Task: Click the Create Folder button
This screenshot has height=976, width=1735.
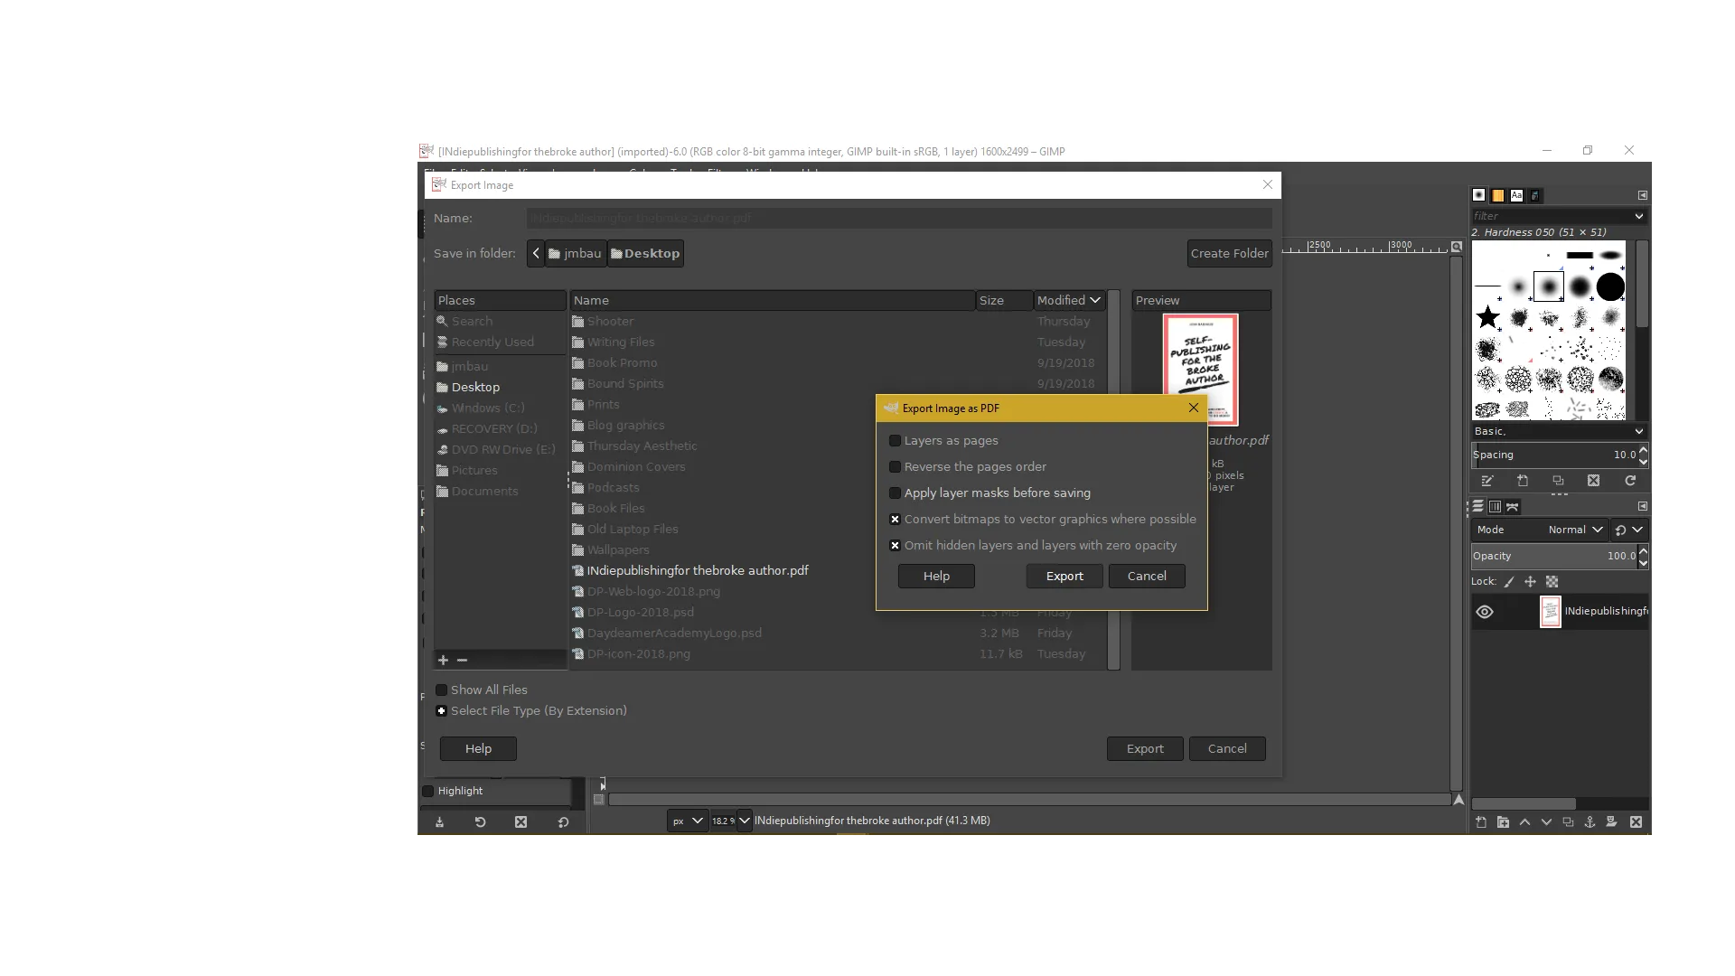Action: click(1229, 253)
